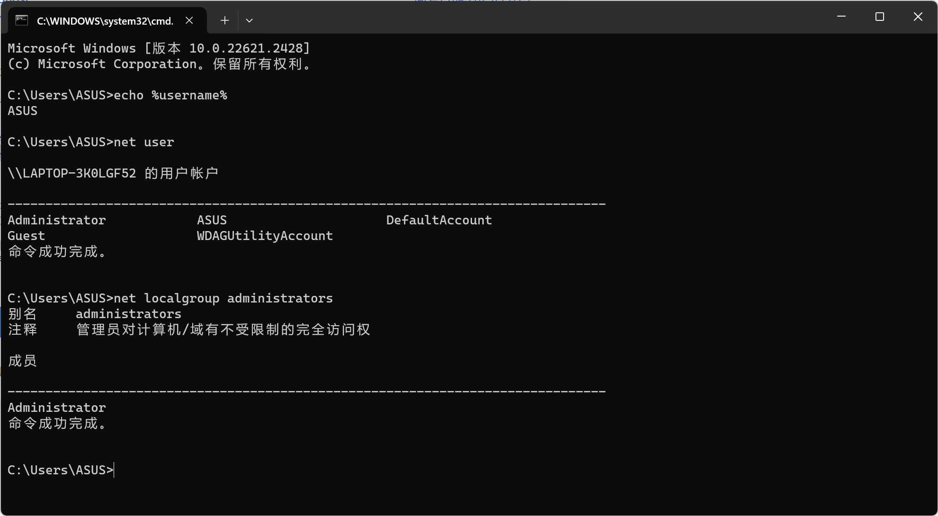Click the LAPTOP-3K0LGF52 computer name text
Viewport: 938px width, 516px height.
80,173
